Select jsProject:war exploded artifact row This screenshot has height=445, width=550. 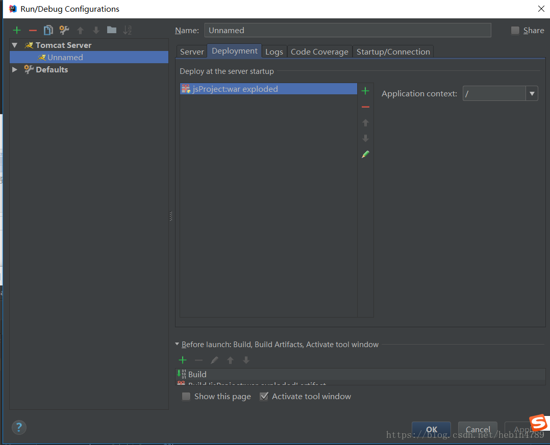[269, 89]
